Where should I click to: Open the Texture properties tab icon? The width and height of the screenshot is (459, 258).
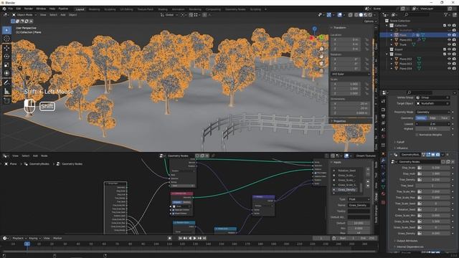coord(383,202)
